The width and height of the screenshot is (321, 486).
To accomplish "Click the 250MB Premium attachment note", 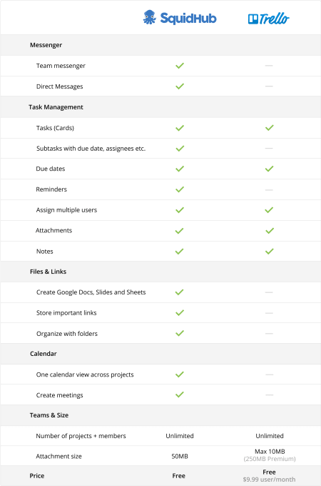I will pyautogui.click(x=270, y=459).
